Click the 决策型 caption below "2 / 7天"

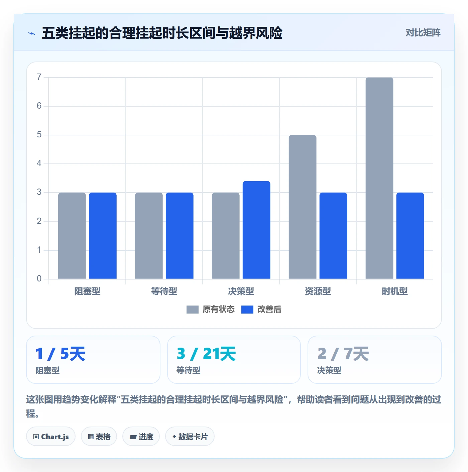click(329, 370)
